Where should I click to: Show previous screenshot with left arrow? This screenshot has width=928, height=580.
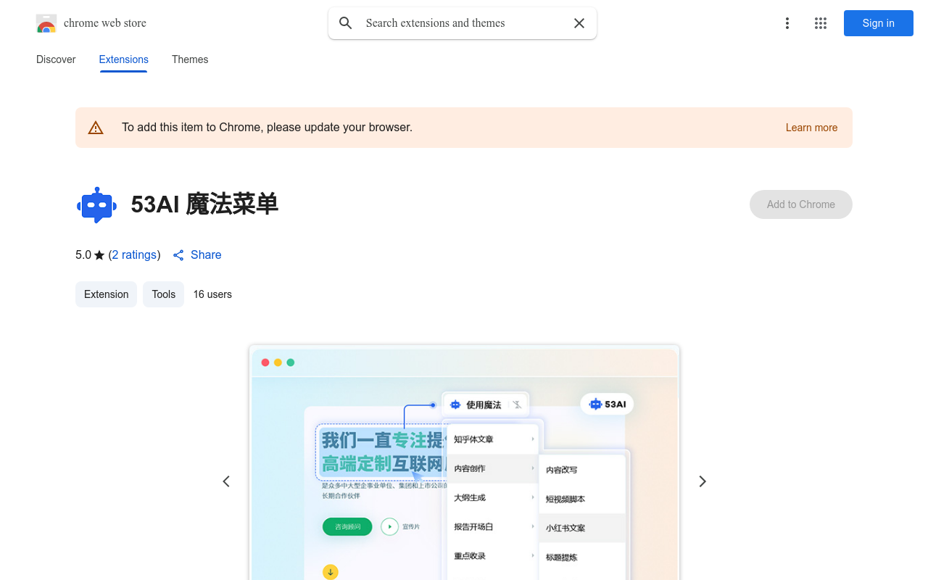(226, 481)
